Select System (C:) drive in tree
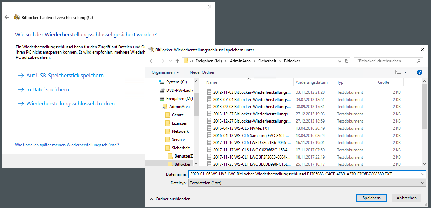 click(x=176, y=82)
